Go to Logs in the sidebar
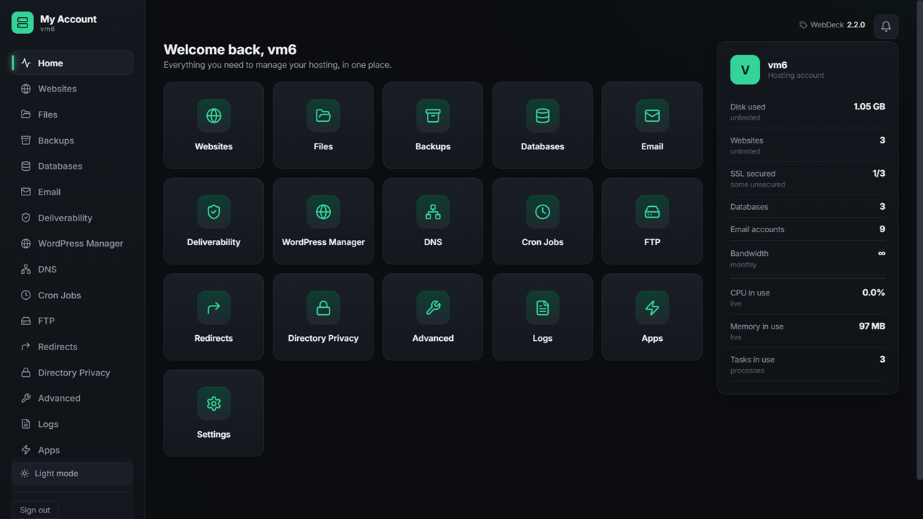 (72, 424)
